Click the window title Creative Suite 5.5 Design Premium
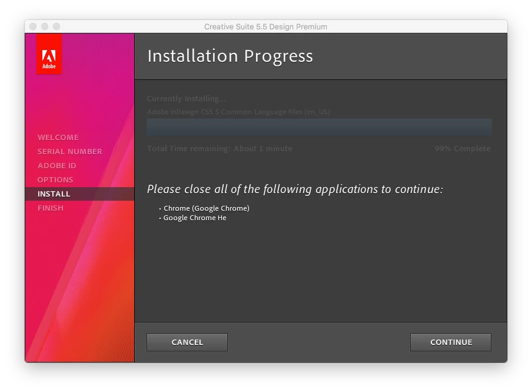The image size is (532, 392). (x=265, y=27)
